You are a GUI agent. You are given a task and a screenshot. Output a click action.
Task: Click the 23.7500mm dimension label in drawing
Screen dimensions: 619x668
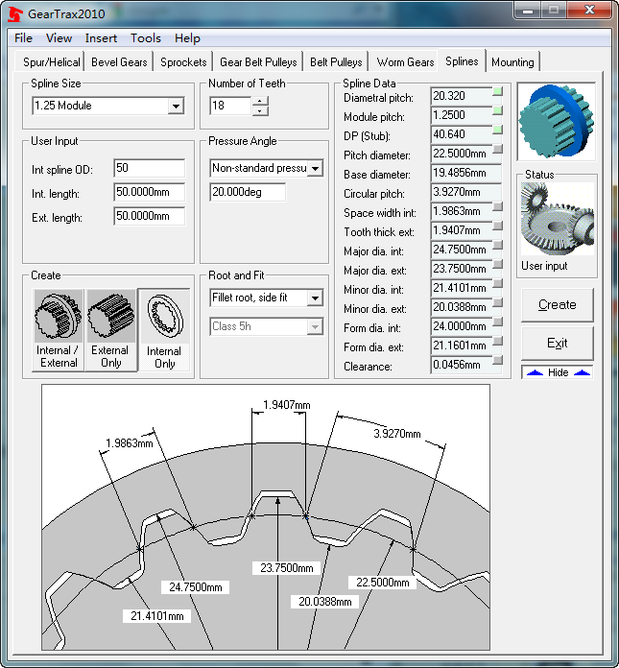click(x=287, y=568)
